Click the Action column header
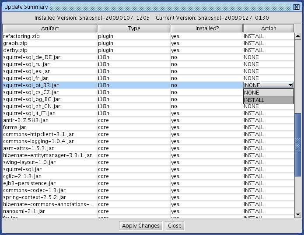The height and width of the screenshot is (235, 304). tap(269, 28)
